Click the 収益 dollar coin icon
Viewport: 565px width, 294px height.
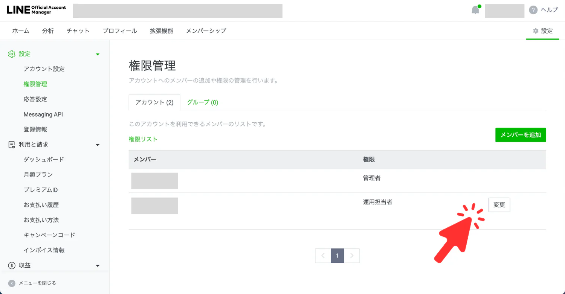click(12, 265)
